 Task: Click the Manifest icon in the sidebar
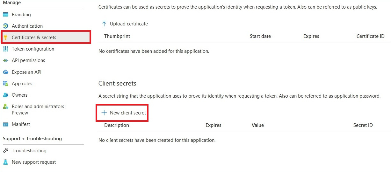click(5, 124)
